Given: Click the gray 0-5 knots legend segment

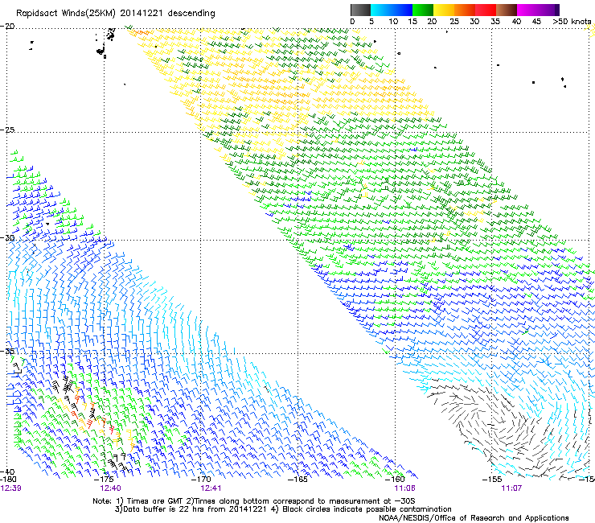Looking at the screenshot, I should point(360,10).
